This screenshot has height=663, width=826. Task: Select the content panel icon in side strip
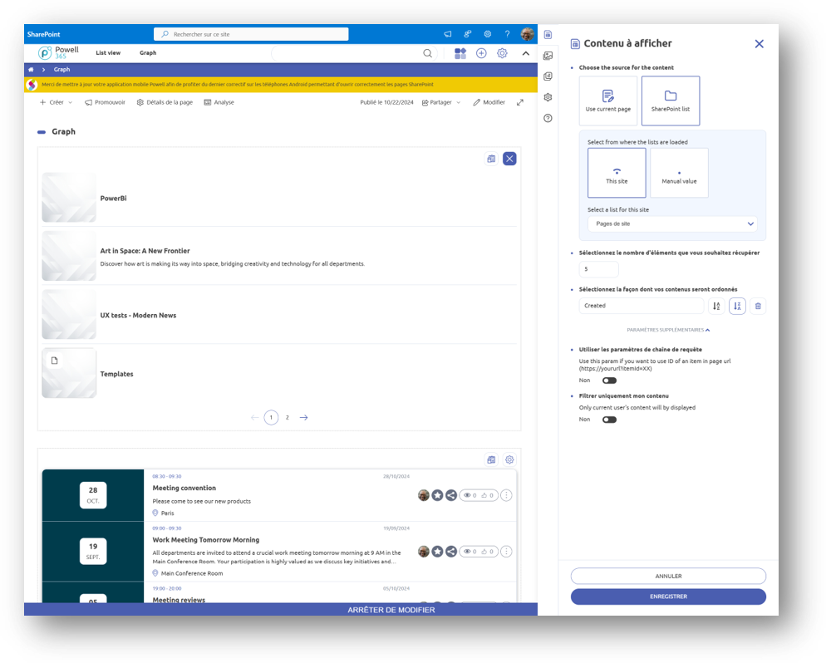[x=548, y=35]
